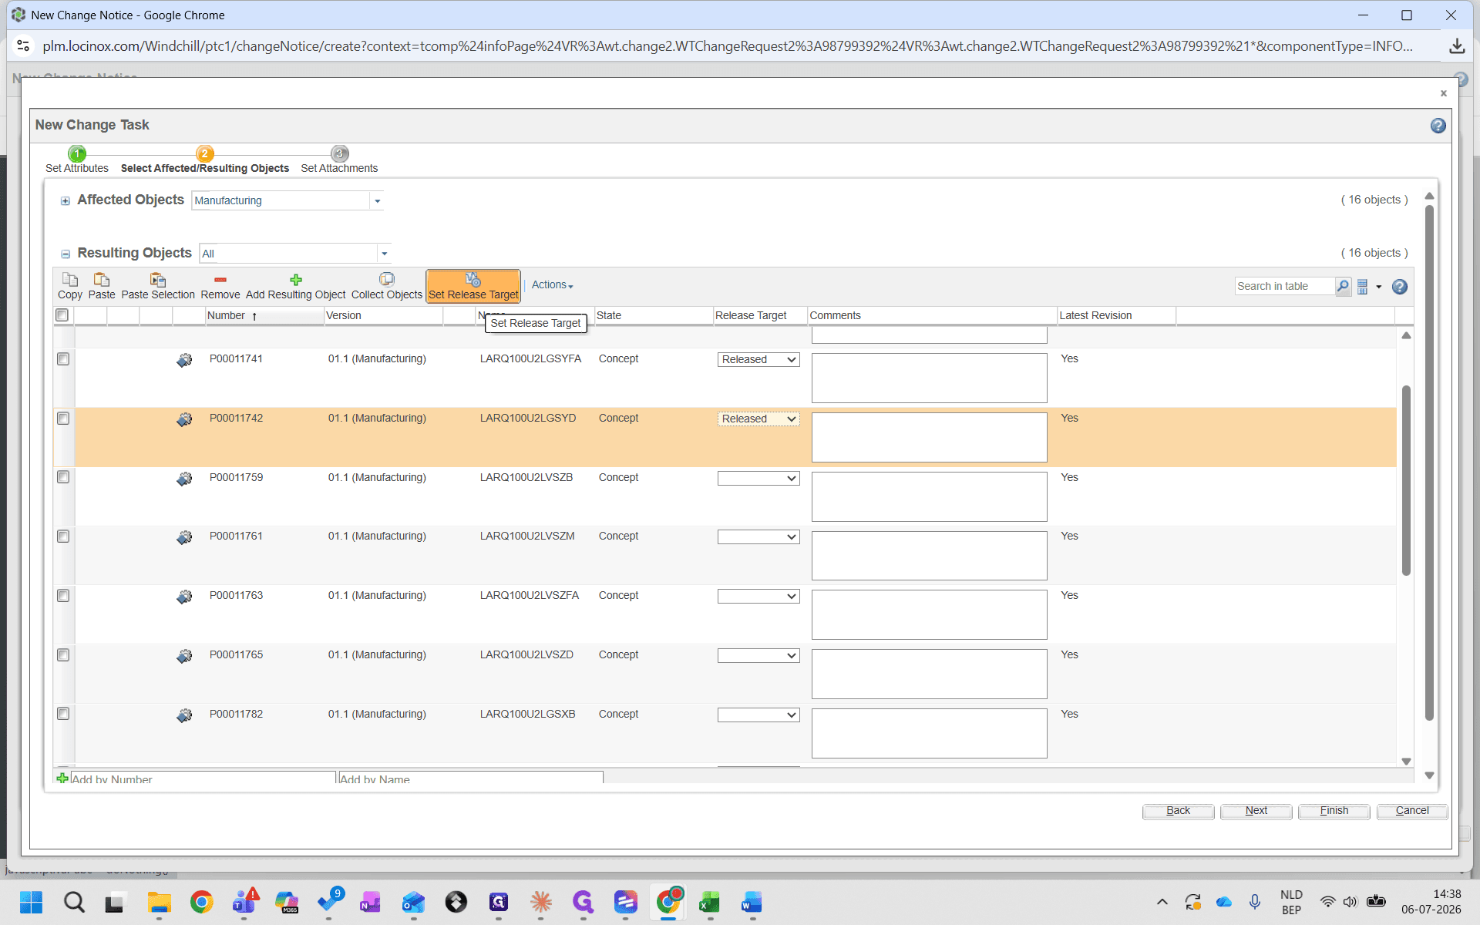Screen dimensions: 1480x925
Task: Open Windows Start menu
Action: (x=31, y=902)
